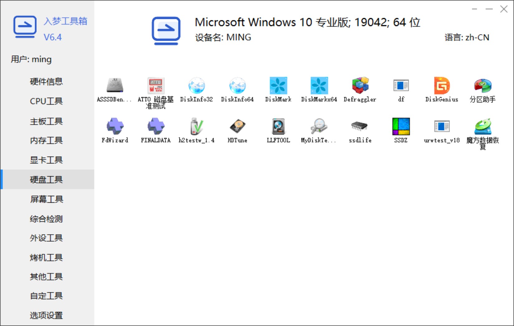
Task: Open ATTO 磁盘基准测试 tool
Action: point(155,85)
